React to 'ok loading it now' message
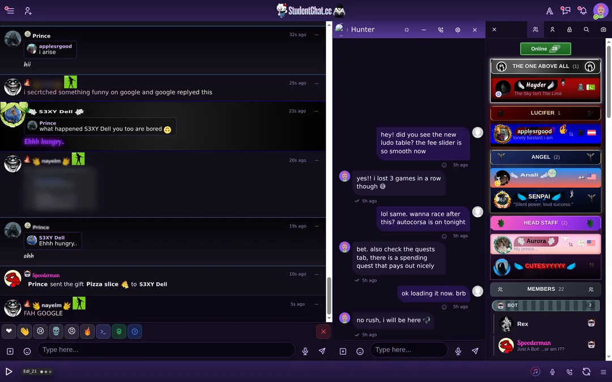The height and width of the screenshot is (382, 612). tap(444, 307)
